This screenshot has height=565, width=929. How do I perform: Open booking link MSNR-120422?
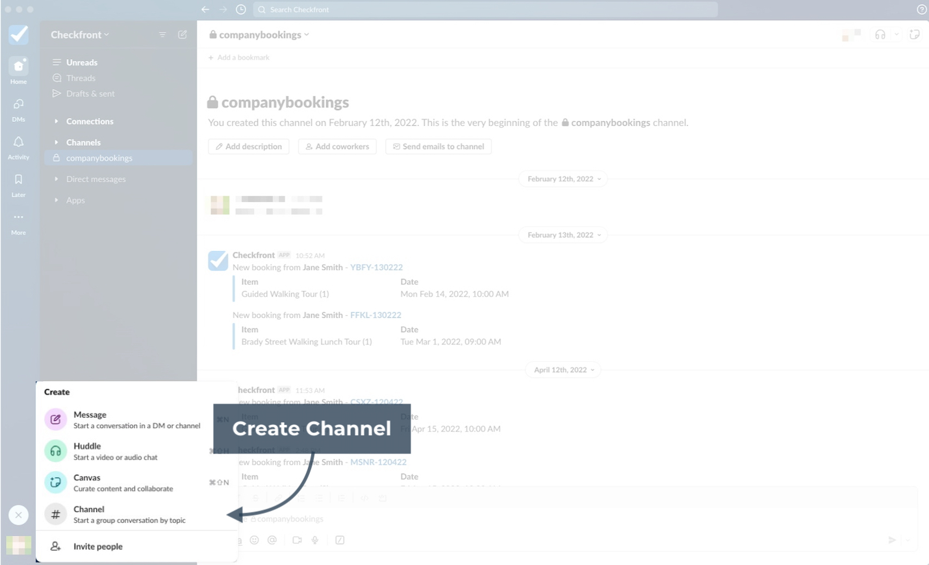(378, 463)
